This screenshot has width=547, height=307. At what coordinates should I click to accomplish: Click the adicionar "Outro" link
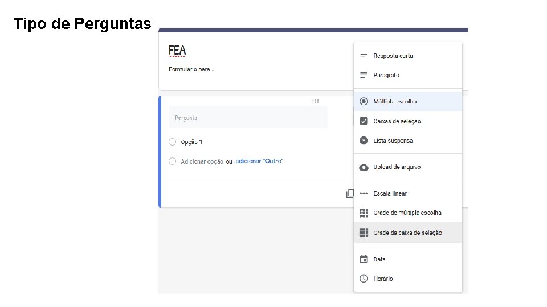(x=259, y=161)
